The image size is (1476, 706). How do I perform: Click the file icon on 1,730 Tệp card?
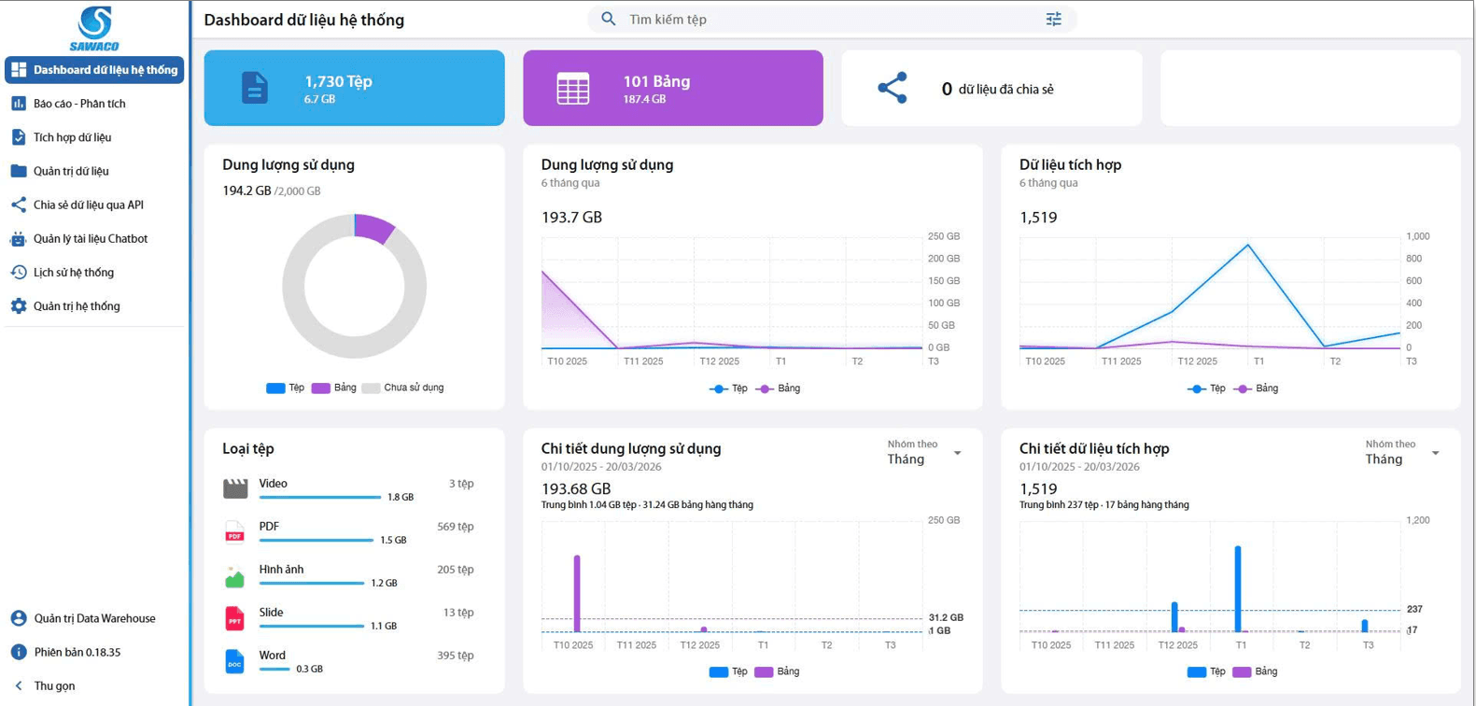point(254,88)
